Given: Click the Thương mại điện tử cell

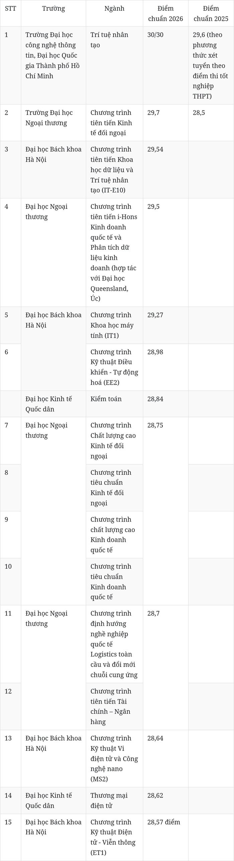Looking at the screenshot, I should click(114, 800).
